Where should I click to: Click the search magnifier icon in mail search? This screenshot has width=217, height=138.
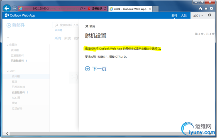[56, 25]
